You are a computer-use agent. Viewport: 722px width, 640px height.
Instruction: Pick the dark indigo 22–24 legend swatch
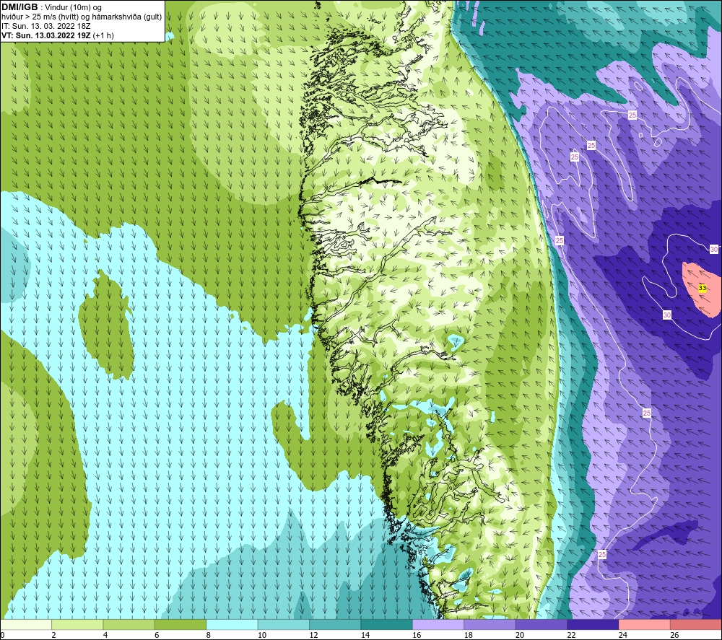click(x=593, y=624)
